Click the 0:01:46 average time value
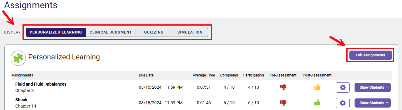Image resolution: width=402 pixels, height=110 pixels. (x=204, y=103)
